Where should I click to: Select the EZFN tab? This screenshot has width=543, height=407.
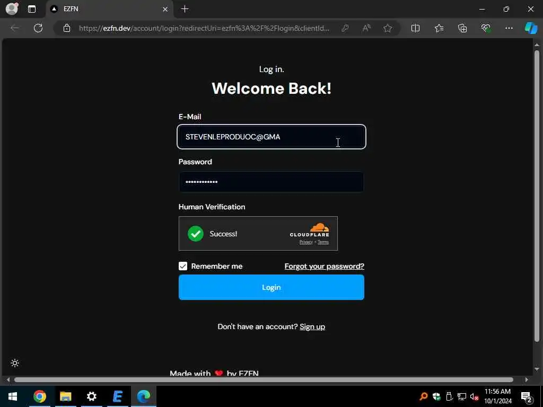click(x=109, y=9)
